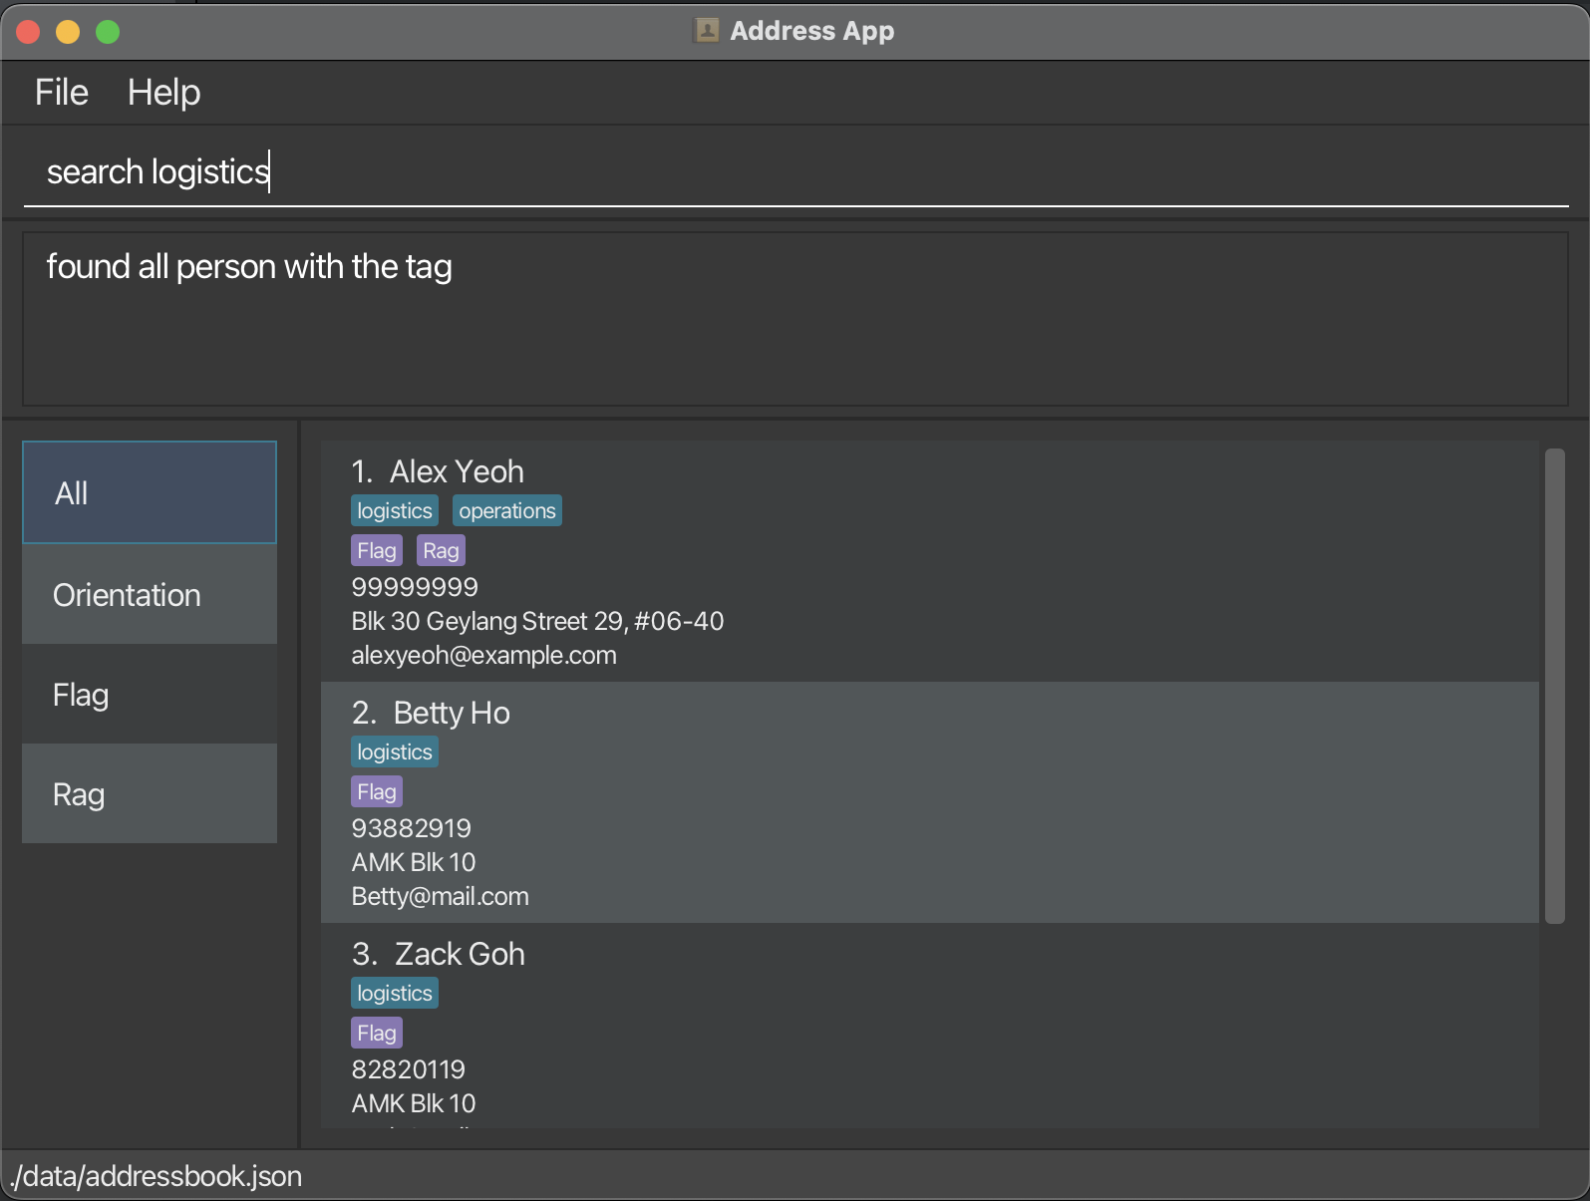
Task: Select the Orientation group
Action: click(x=150, y=595)
